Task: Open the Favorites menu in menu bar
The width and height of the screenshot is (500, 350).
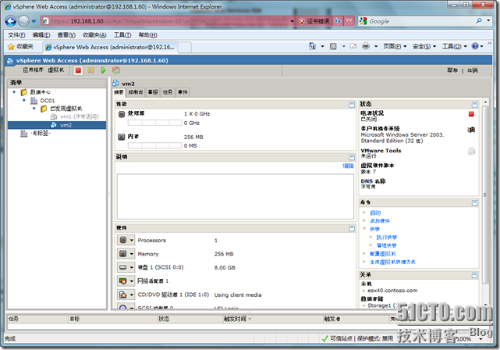Action: 94,35
